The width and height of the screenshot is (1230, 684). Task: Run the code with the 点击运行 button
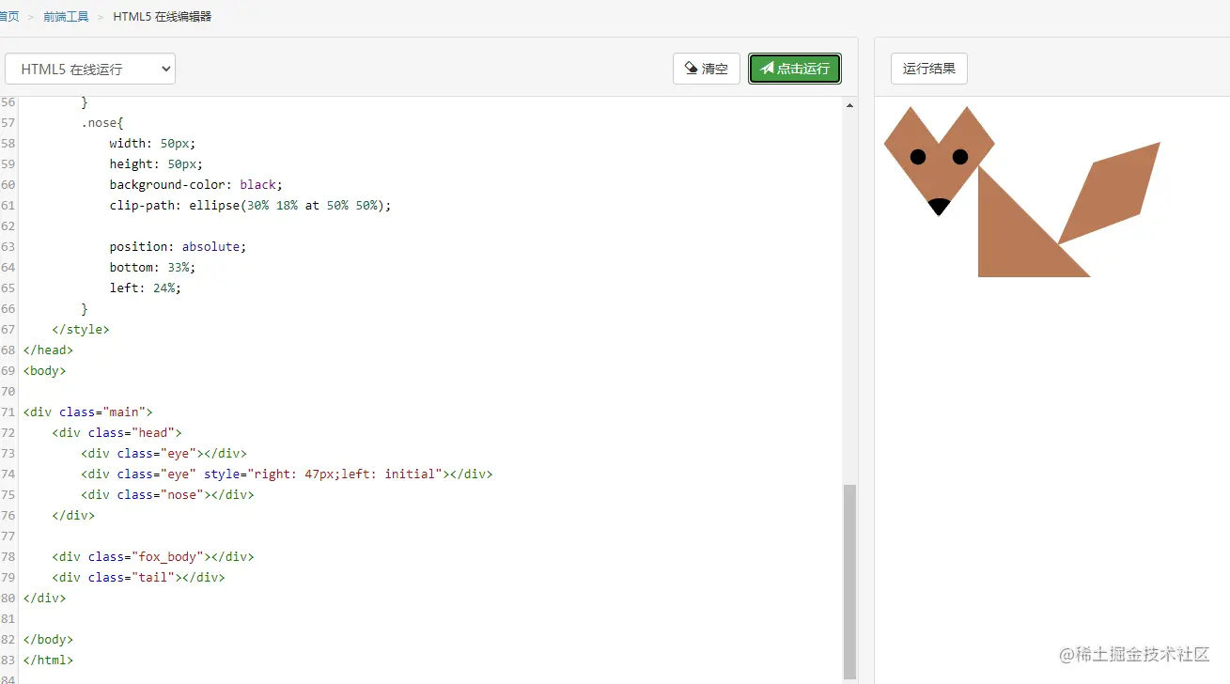[795, 68]
